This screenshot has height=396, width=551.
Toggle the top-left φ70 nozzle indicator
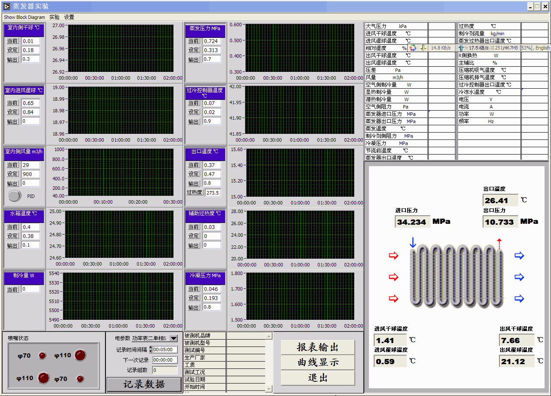42,356
